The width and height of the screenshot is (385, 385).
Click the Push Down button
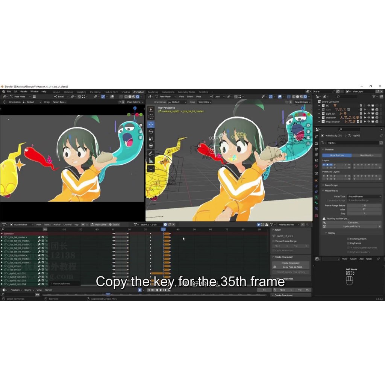point(99,225)
